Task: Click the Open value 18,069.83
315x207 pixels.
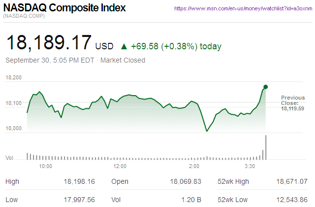Action: tap(185, 182)
